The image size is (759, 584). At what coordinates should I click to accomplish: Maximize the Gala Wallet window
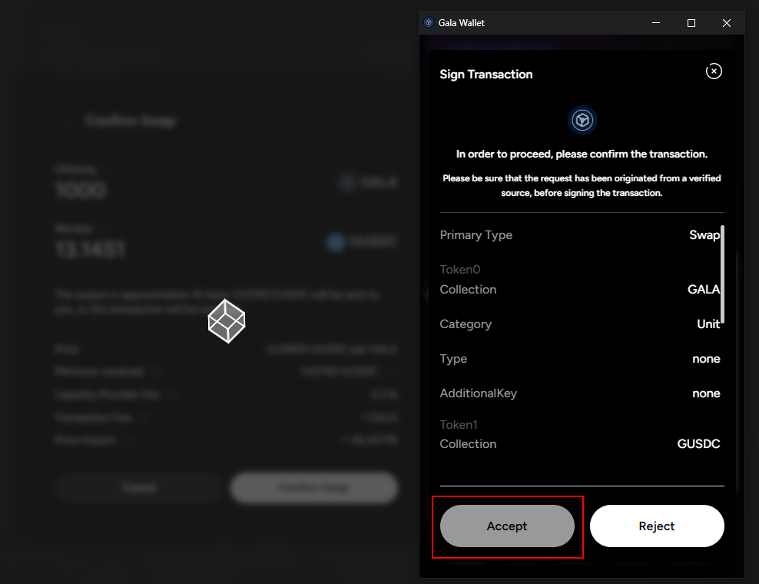click(691, 23)
